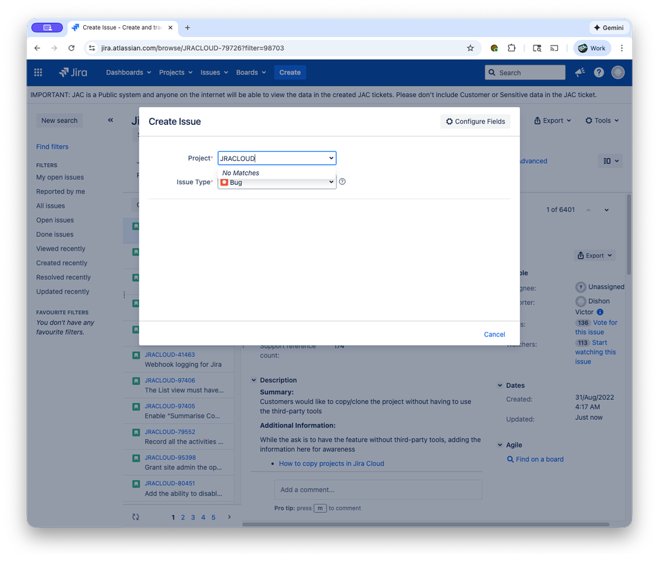Click Configure Fields button
Viewport: 659px width, 563px height.
(476, 121)
